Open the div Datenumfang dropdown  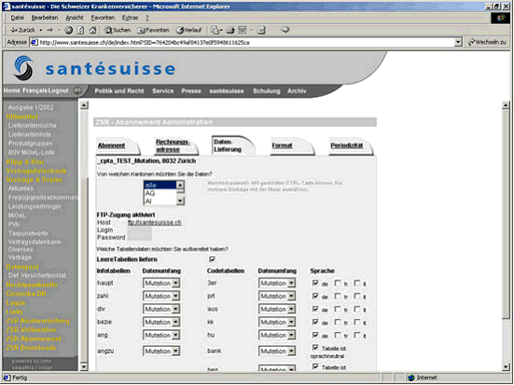tap(161, 309)
